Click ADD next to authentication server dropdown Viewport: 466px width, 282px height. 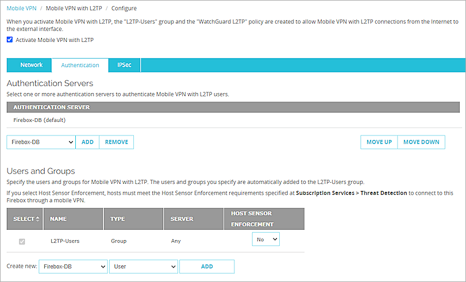(x=87, y=142)
